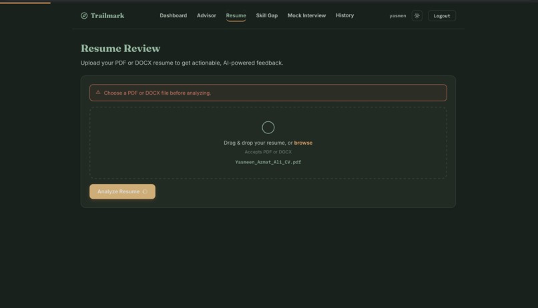Click the Yasmeen_Azmat_Ali_CV.pdf file name
The width and height of the screenshot is (538, 308).
pos(268,162)
